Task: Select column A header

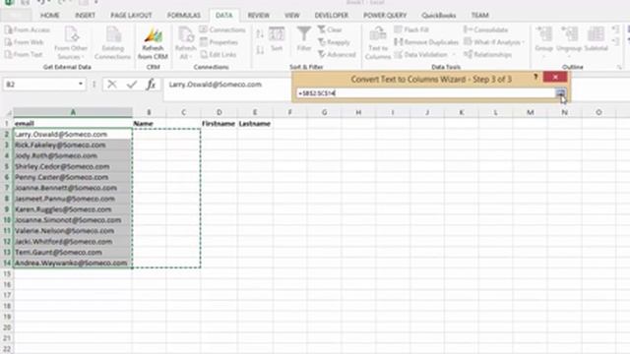Action: click(x=73, y=112)
